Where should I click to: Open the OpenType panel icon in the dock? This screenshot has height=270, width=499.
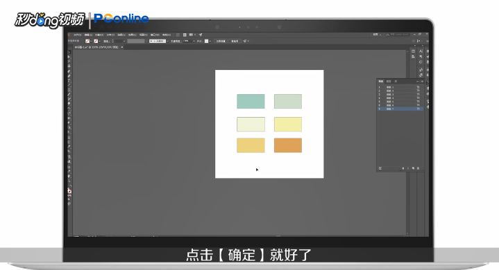click(x=421, y=62)
